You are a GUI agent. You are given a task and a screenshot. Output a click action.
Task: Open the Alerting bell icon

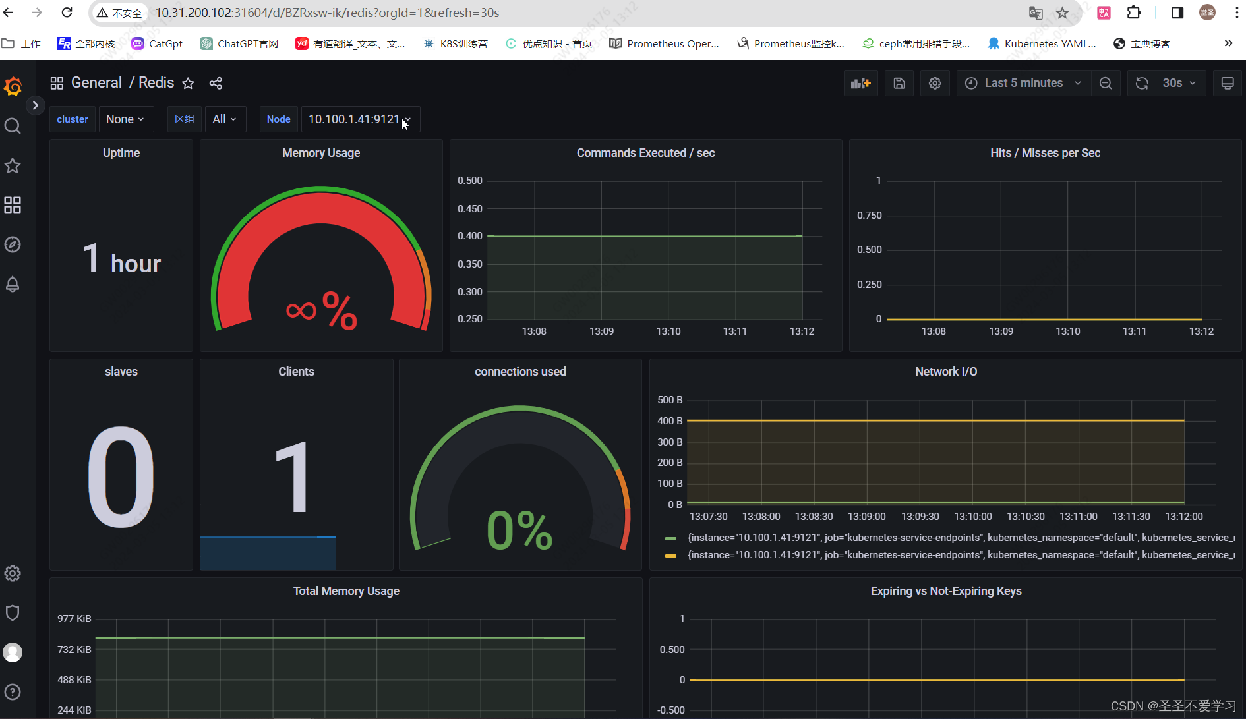pyautogui.click(x=13, y=284)
